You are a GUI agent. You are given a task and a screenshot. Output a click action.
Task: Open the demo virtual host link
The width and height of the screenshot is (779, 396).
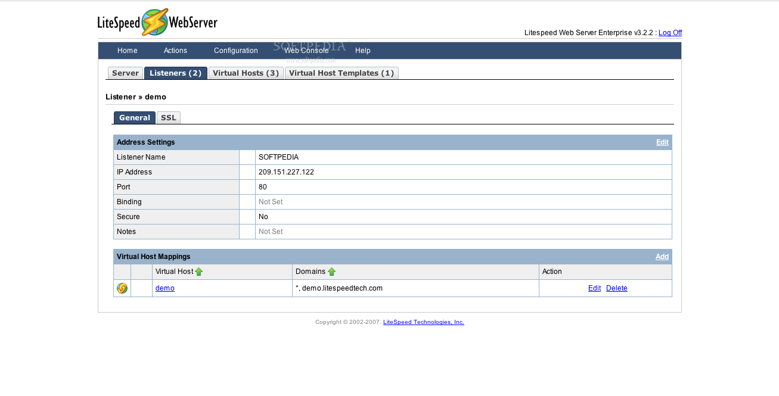[165, 288]
